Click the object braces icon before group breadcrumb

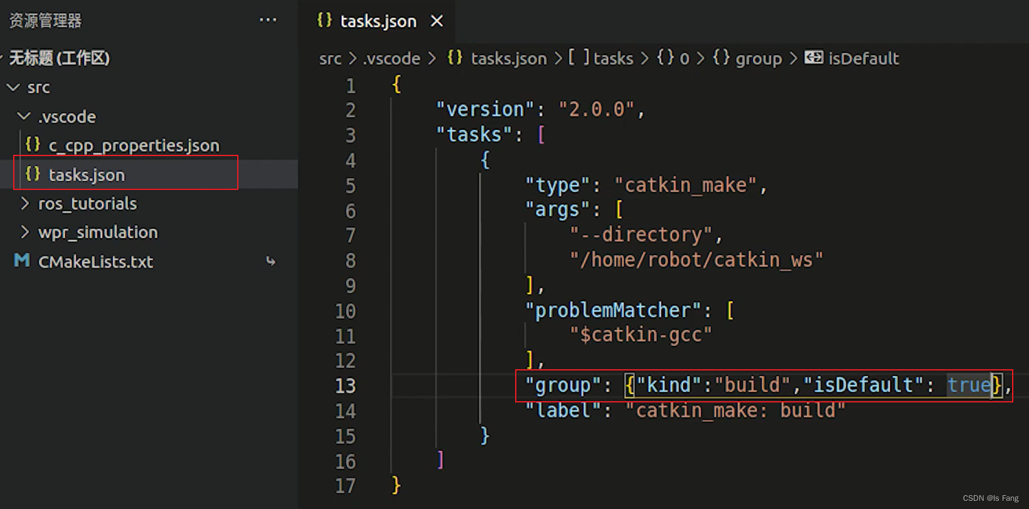click(x=722, y=58)
